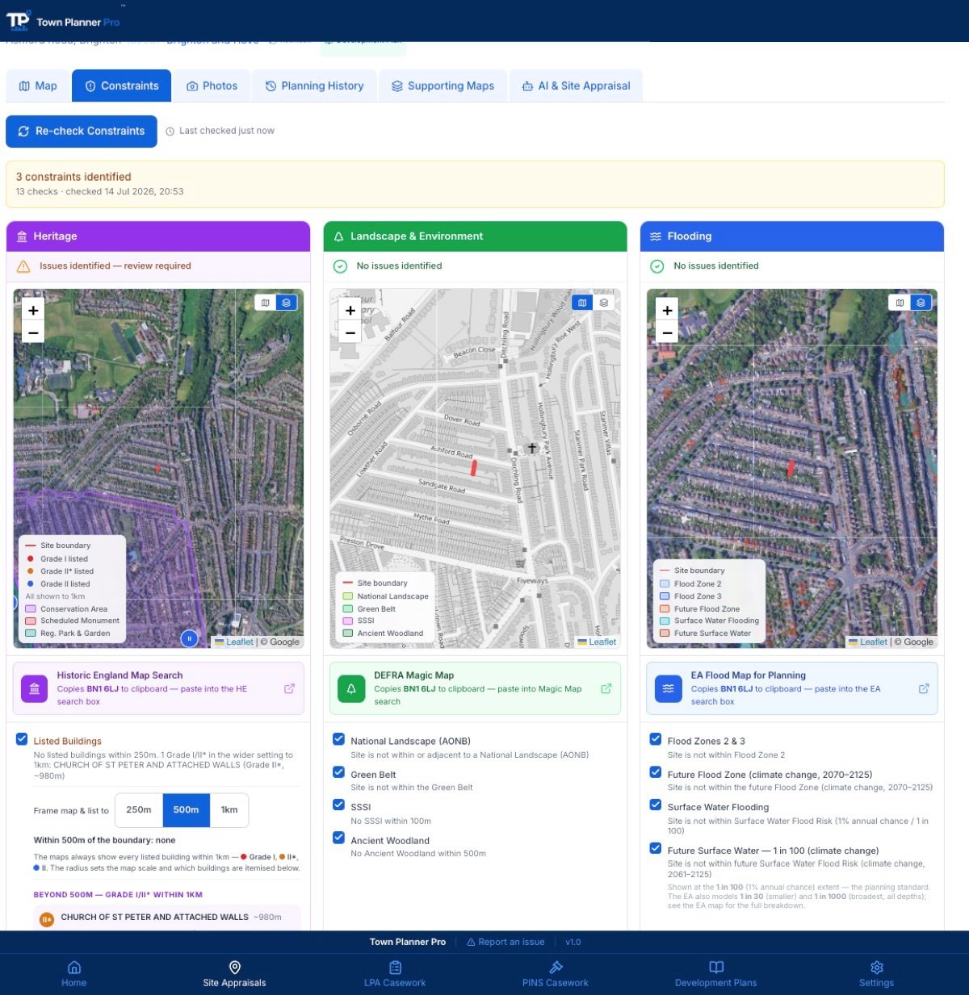Screen dimensions: 969x995
Task: Open the Photos tab
Action: pyautogui.click(x=212, y=86)
